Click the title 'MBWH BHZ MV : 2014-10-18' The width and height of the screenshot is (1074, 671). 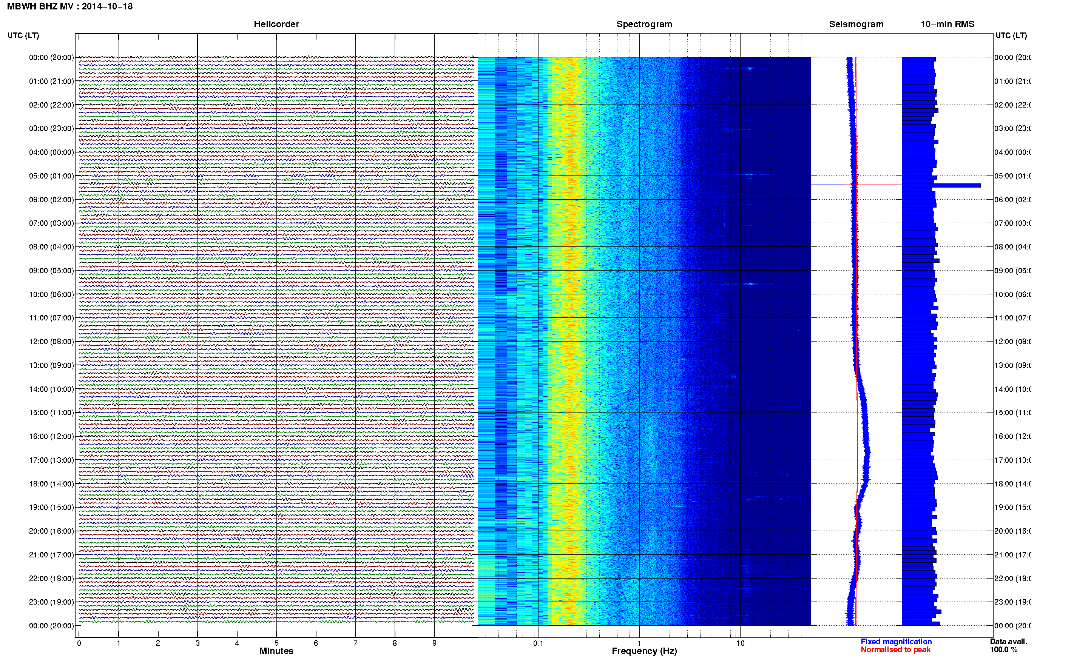(70, 6)
